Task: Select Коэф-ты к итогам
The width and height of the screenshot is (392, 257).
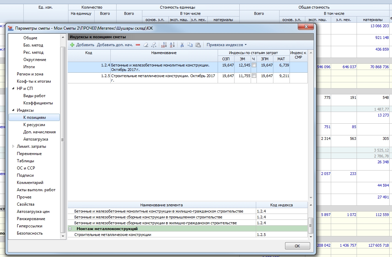Action: tap(34, 81)
